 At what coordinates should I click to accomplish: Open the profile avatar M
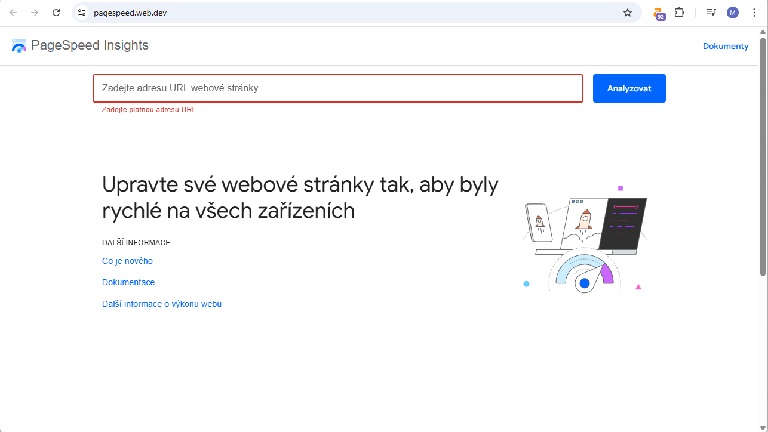[733, 13]
